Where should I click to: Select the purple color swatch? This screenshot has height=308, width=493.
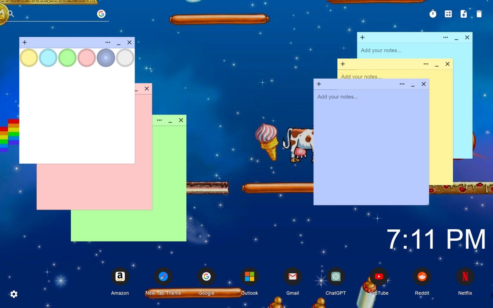(x=106, y=58)
